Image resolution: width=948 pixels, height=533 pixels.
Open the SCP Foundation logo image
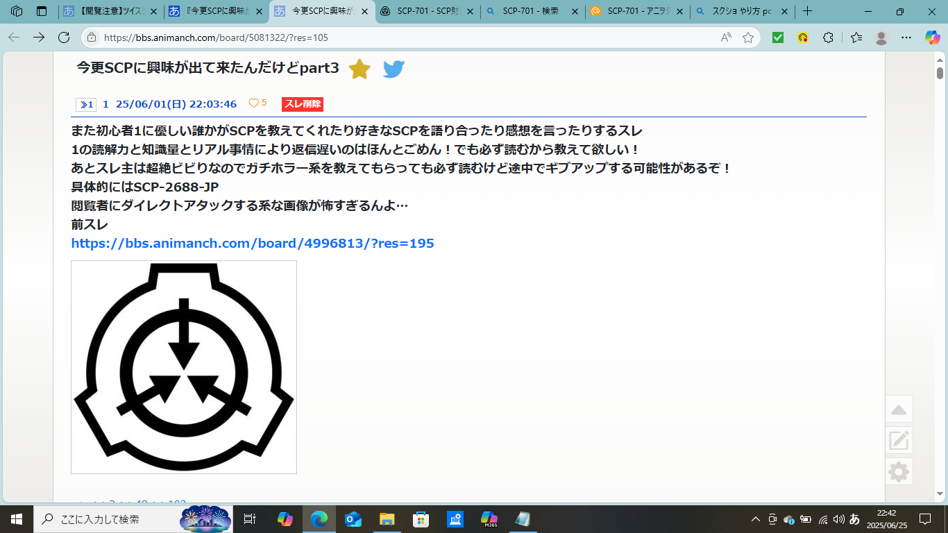point(184,367)
